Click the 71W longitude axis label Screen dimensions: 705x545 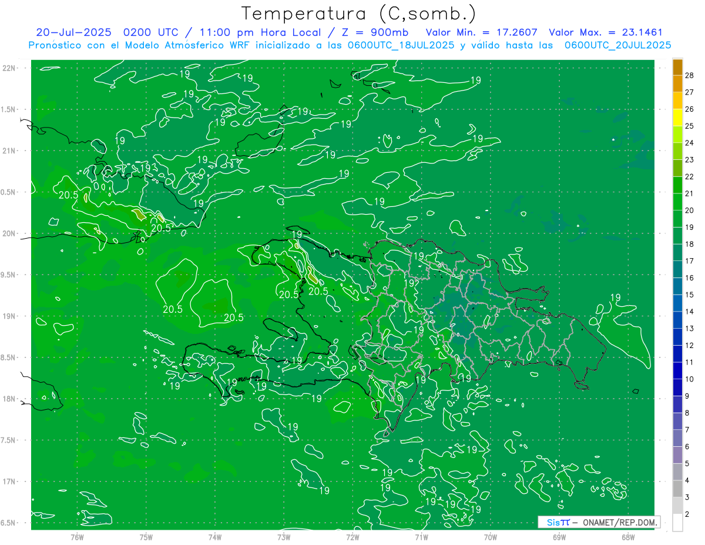point(421,537)
